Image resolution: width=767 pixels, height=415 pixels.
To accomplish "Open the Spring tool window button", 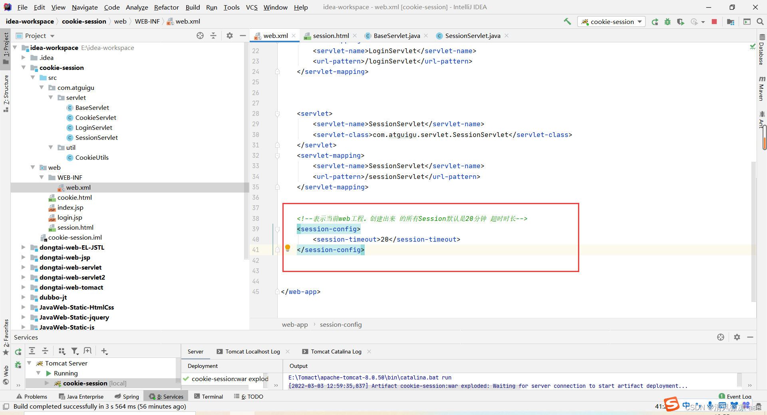I will coord(127,397).
